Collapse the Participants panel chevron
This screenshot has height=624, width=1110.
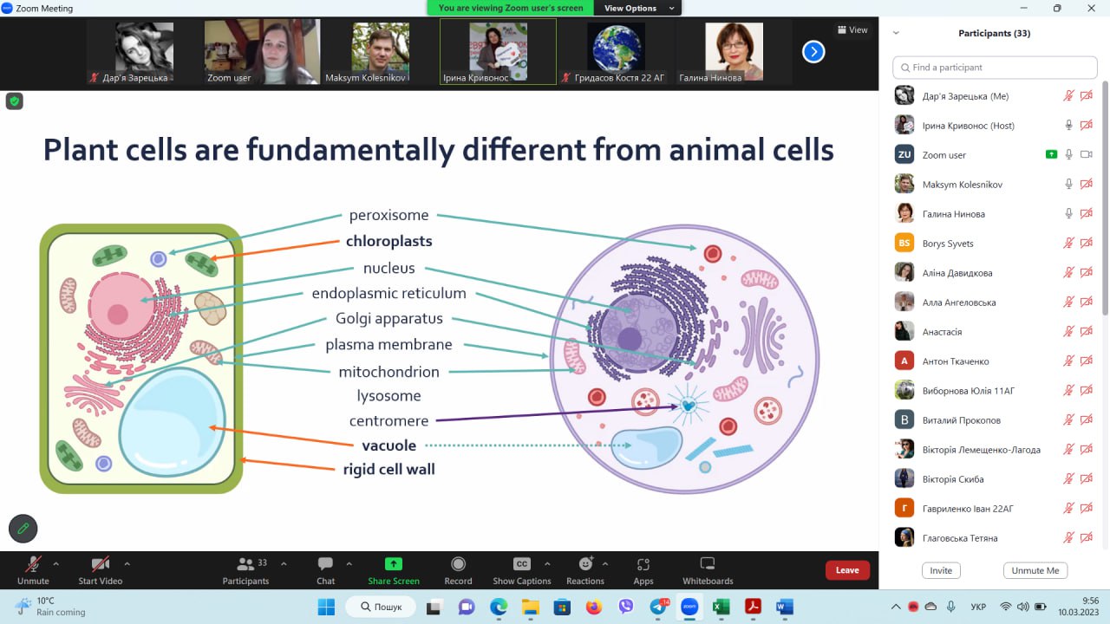896,33
